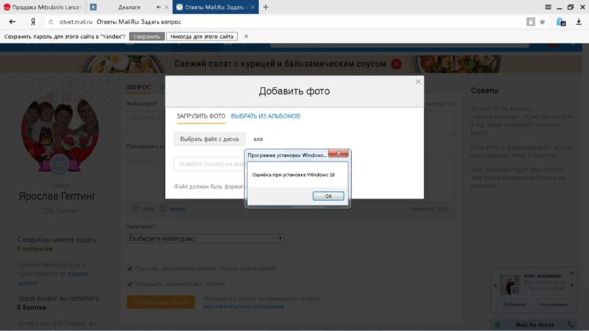
Task: Choose file from disk button
Action: (209, 139)
